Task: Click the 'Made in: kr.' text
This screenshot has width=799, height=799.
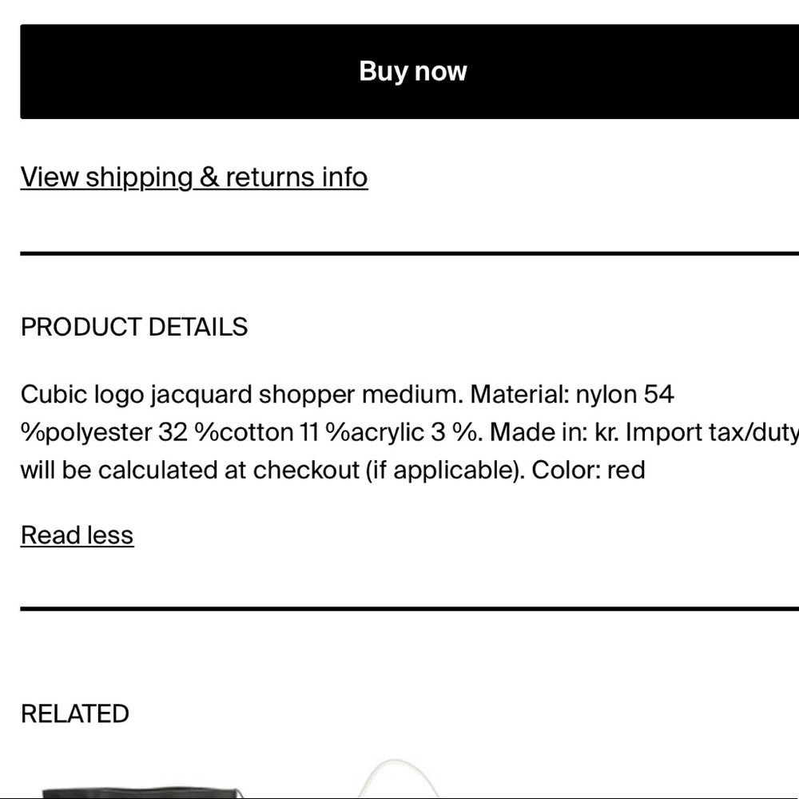Action: 555,432
